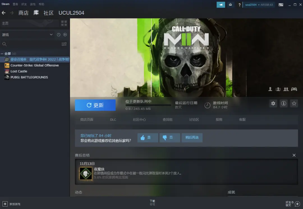Click the 您已经玩了 84 小时 text
This screenshot has height=209, width=303.
coord(96,136)
